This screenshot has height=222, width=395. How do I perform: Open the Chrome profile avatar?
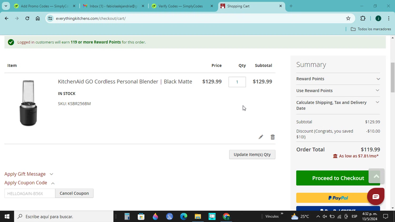click(378, 18)
